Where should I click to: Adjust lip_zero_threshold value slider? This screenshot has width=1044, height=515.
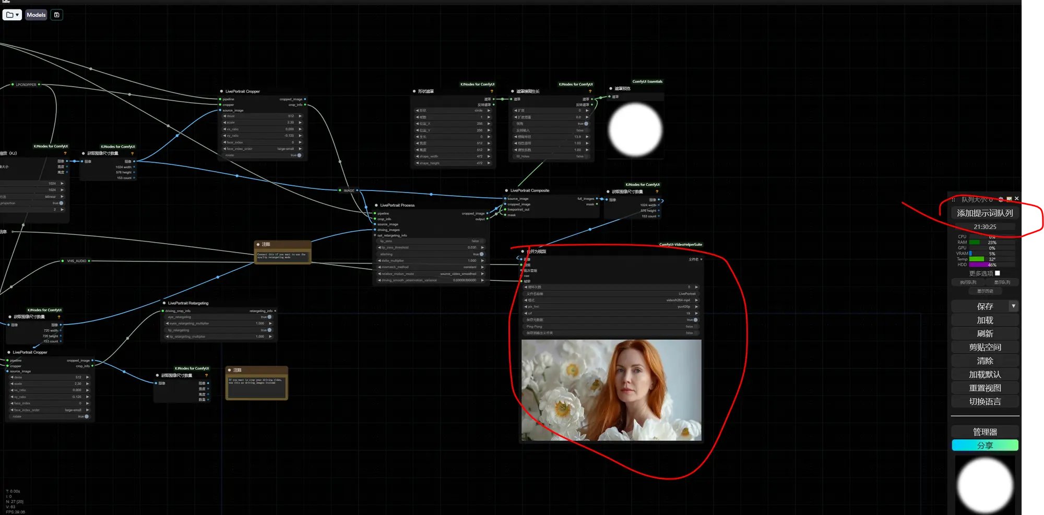[431, 247]
